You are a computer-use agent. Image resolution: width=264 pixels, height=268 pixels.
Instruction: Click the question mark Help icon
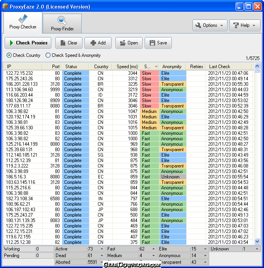[x=236, y=25]
